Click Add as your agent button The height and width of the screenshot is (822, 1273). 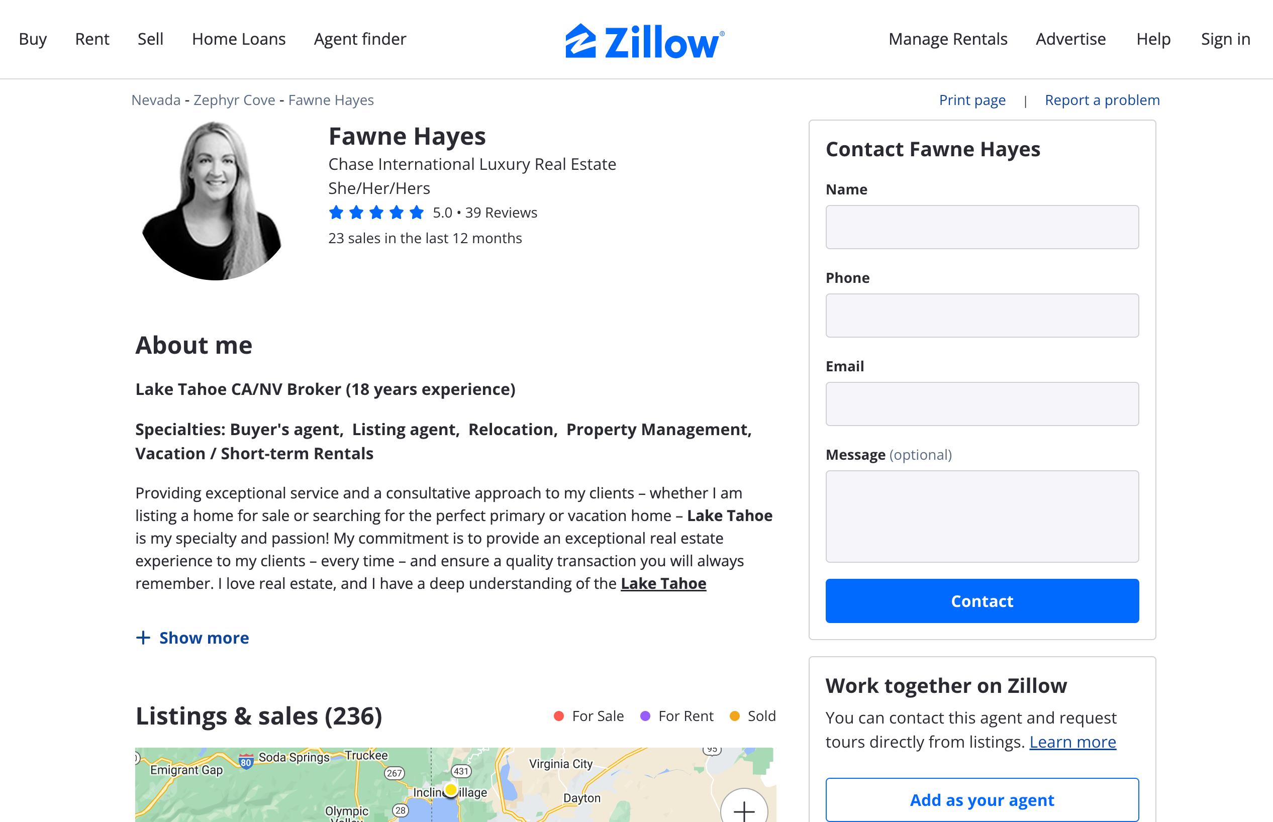tap(982, 799)
